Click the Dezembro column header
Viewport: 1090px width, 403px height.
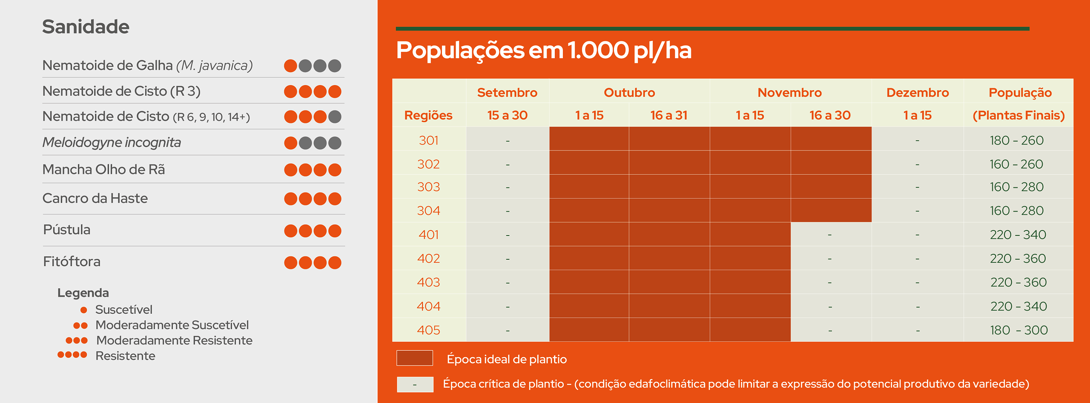click(x=918, y=92)
